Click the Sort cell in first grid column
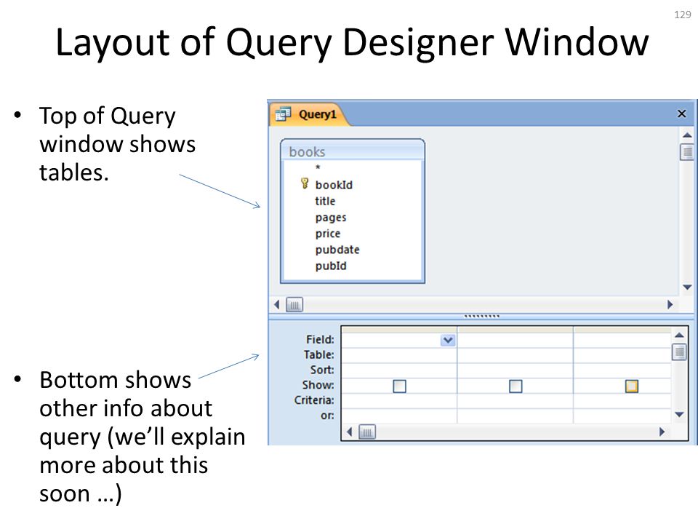The image size is (698, 524). 399,370
